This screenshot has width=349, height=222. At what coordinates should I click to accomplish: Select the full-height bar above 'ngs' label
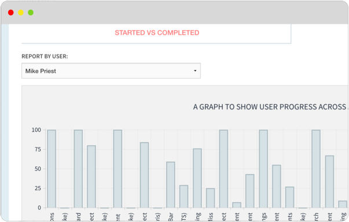pos(263,169)
